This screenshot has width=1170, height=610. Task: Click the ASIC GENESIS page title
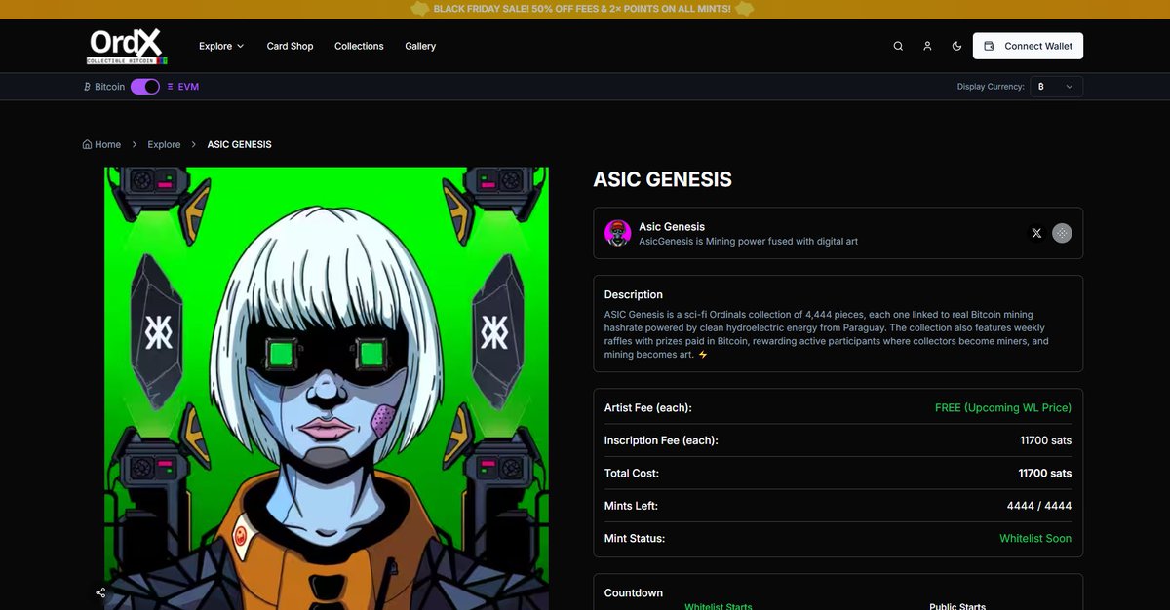(662, 179)
